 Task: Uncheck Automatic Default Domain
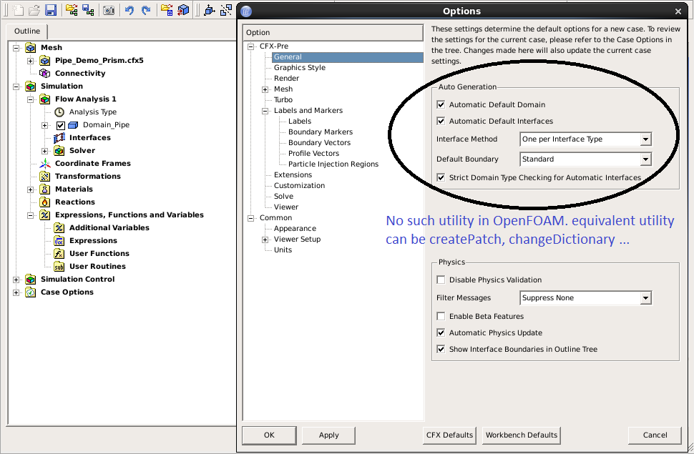[x=441, y=104]
